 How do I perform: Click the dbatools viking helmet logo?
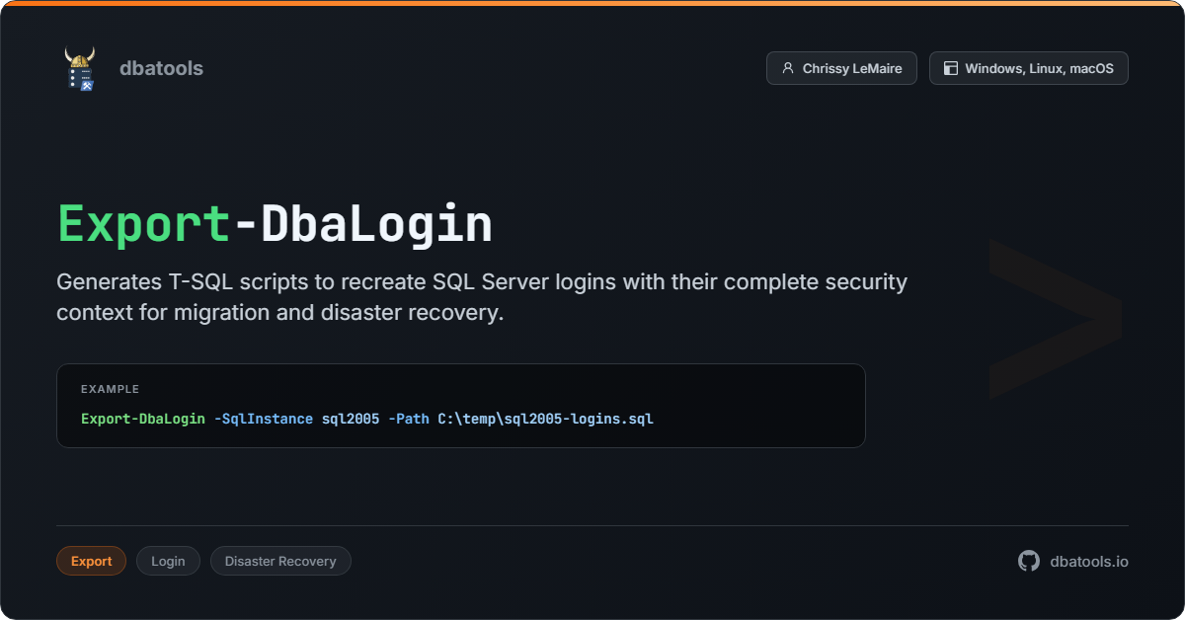[x=80, y=68]
